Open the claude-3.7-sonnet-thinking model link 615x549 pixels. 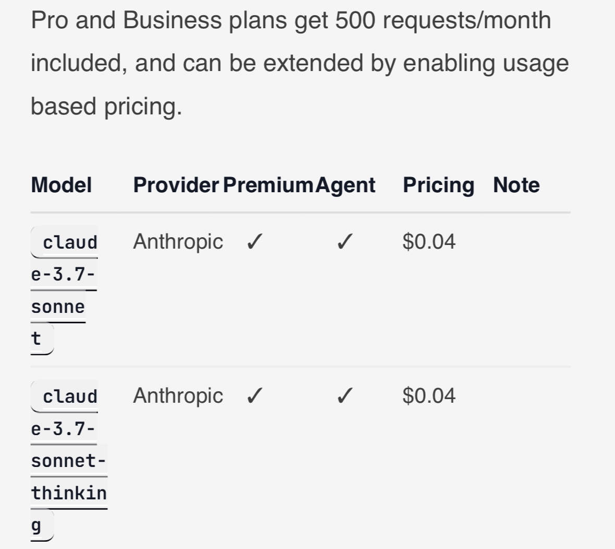[69, 461]
